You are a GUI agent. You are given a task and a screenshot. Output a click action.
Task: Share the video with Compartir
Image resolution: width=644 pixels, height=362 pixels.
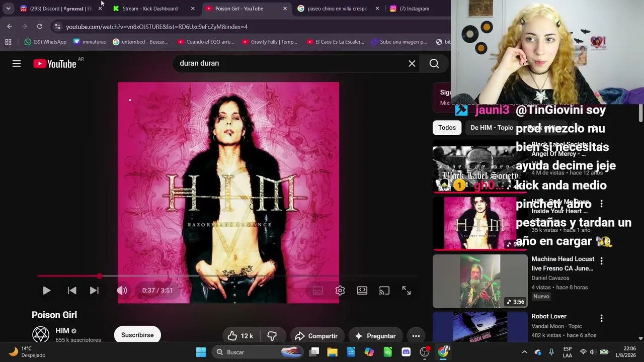coord(316,336)
